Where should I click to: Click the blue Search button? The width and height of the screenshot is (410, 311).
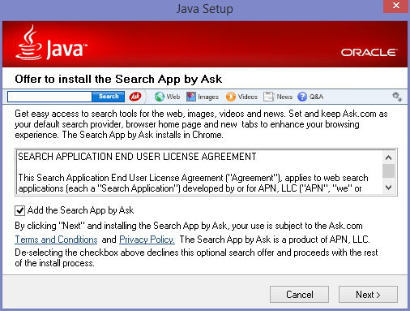[x=109, y=97]
